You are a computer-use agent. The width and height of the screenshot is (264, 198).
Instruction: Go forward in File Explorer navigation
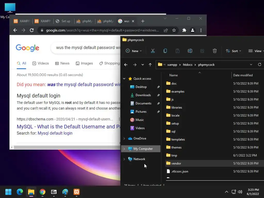tap(135, 65)
